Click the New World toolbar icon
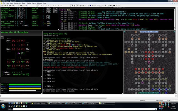This screenshot has height=111, width=178. pyautogui.click(x=2, y=6)
